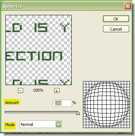Click the Amount percentage input field
The image size is (135, 136).
(x=62, y=103)
